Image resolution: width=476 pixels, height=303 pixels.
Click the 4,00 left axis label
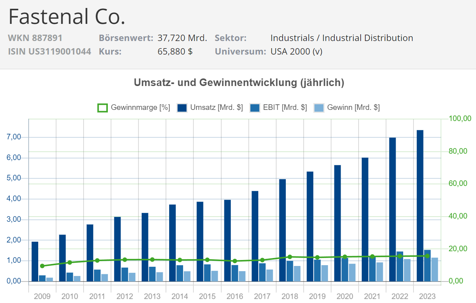click(14, 199)
